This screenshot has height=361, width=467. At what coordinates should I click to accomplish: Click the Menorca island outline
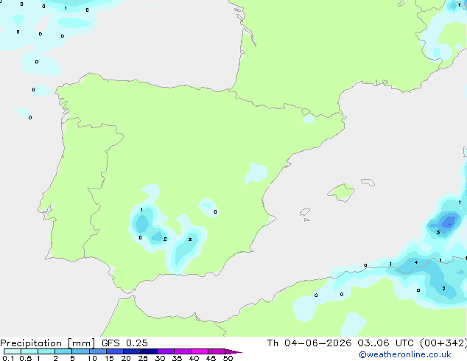tap(368, 182)
